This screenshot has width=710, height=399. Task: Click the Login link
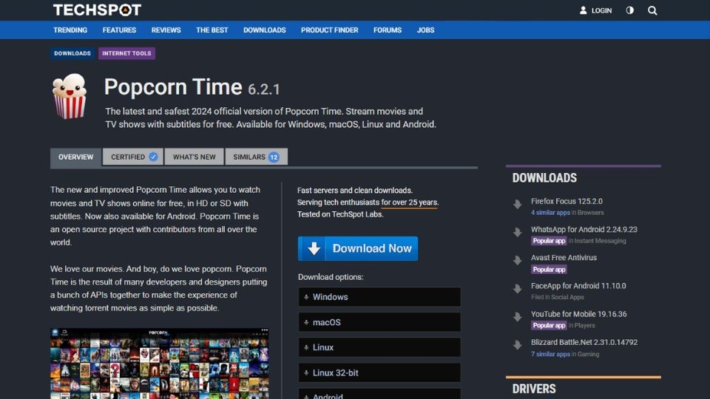click(x=601, y=10)
